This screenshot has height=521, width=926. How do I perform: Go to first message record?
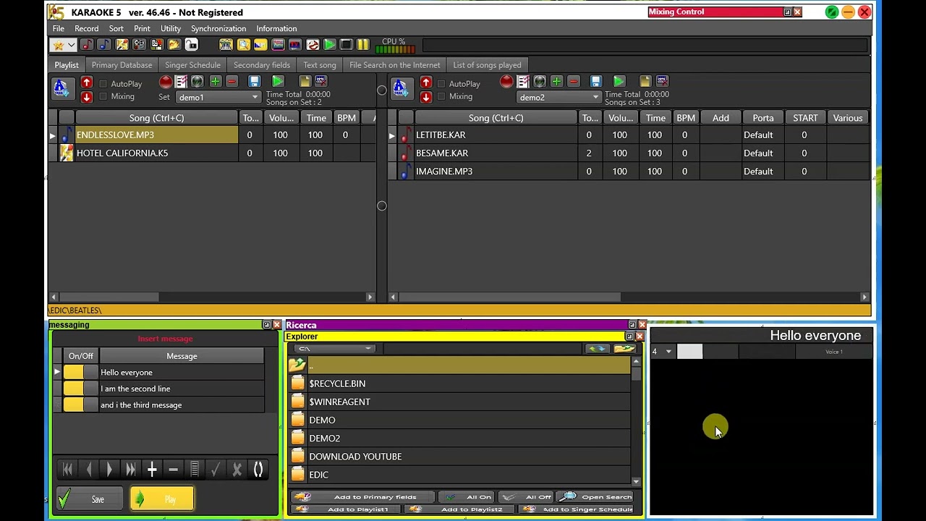click(67, 470)
